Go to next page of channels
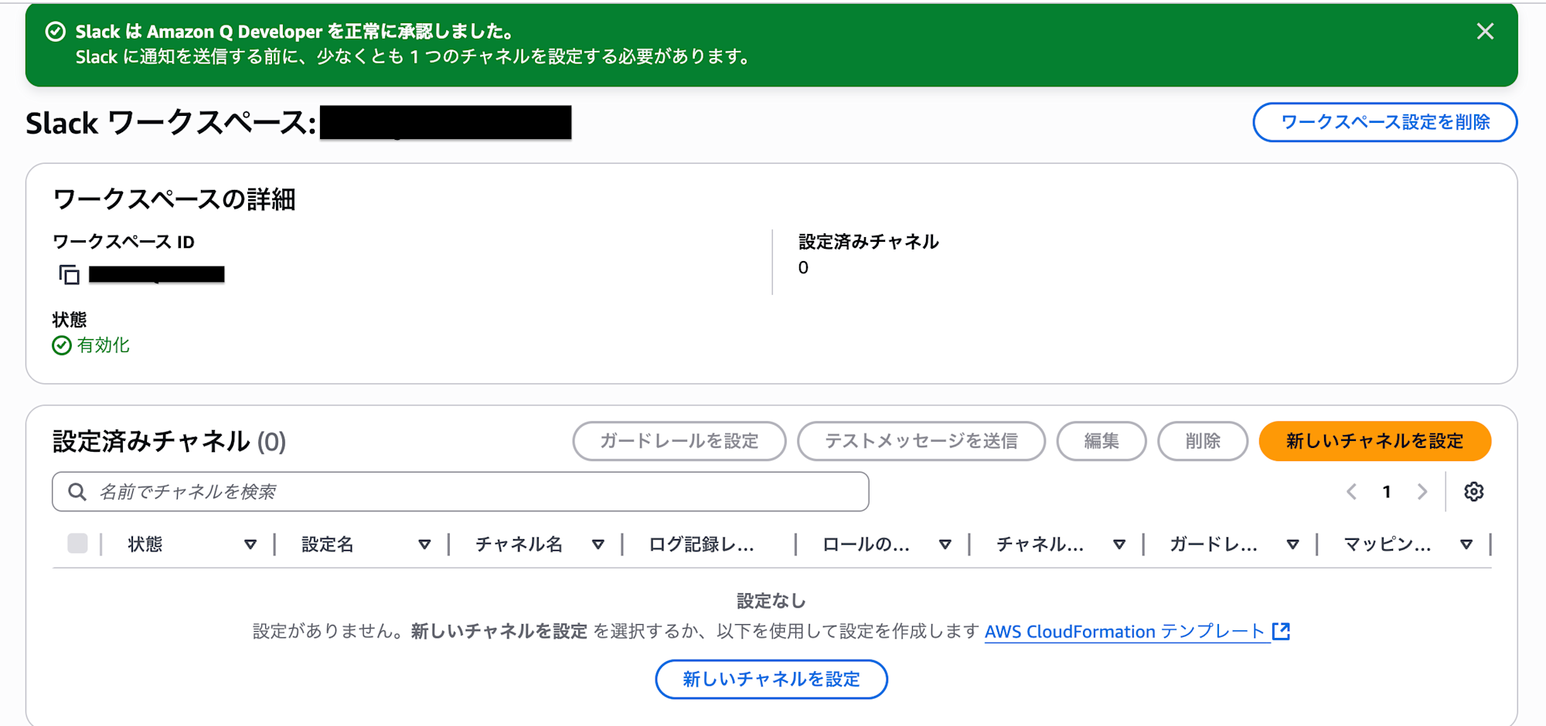The width and height of the screenshot is (1546, 726). coord(1422,492)
